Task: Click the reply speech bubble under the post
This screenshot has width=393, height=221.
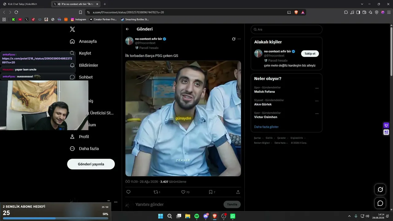Action: (x=128, y=192)
